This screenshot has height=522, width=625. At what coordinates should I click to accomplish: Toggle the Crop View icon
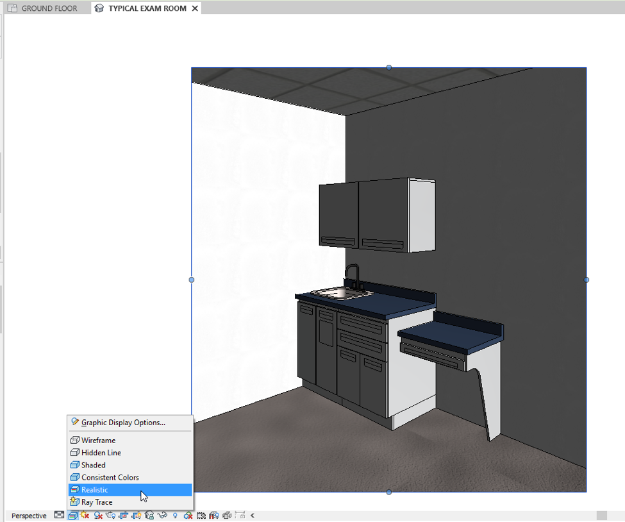coord(124,515)
